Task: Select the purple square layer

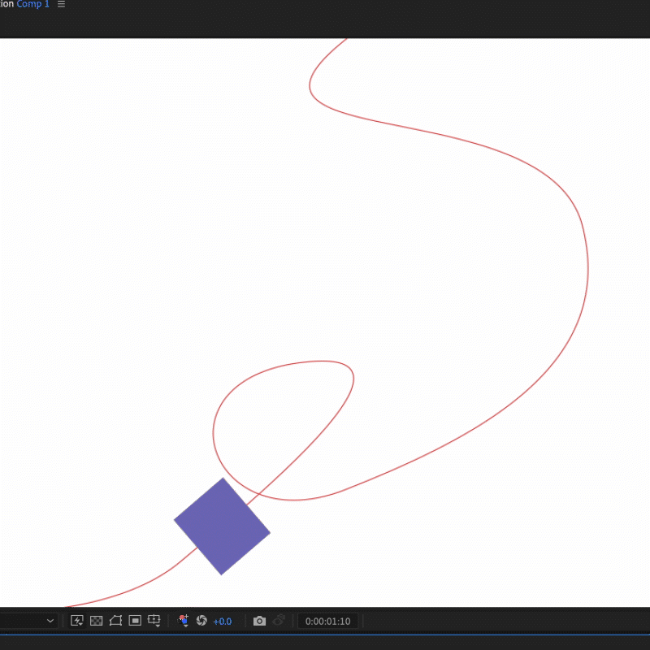Action: coord(222,526)
